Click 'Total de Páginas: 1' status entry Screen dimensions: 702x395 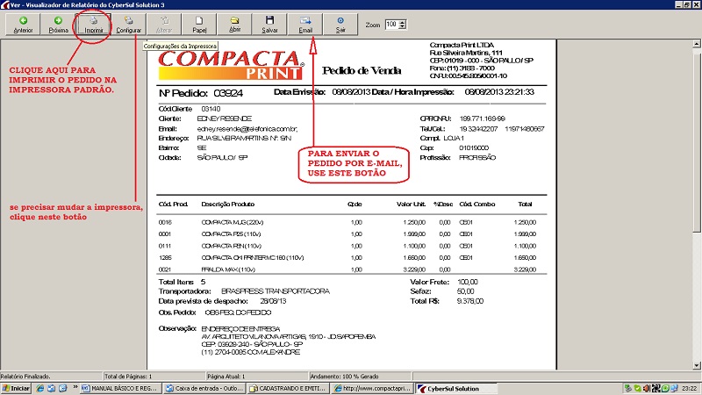[x=128, y=377]
